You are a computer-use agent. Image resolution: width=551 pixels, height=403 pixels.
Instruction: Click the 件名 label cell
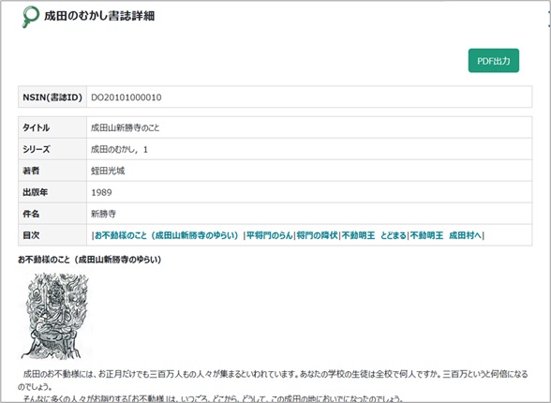pyautogui.click(x=52, y=214)
